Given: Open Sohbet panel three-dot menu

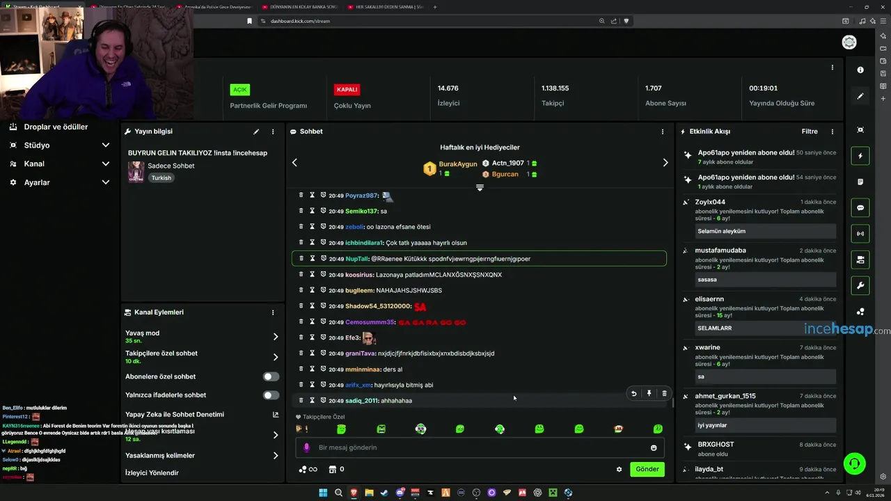Looking at the screenshot, I should click(x=663, y=132).
